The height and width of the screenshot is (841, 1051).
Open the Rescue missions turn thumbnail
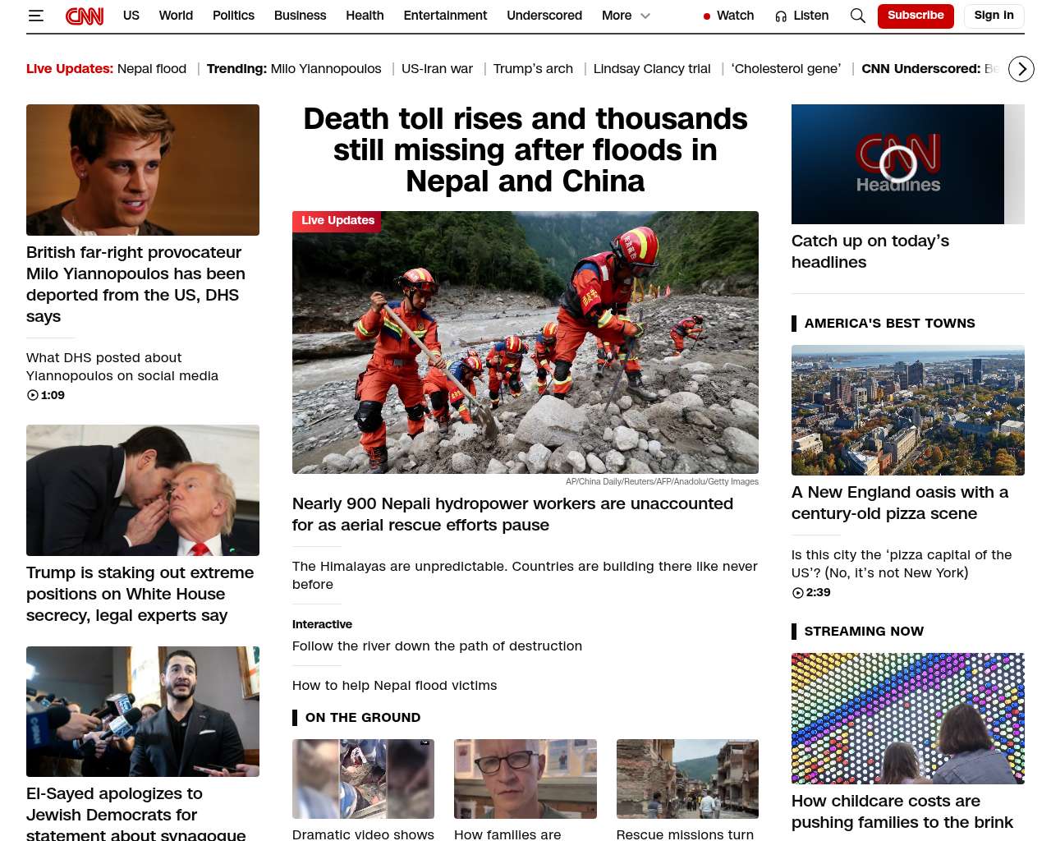pos(687,779)
